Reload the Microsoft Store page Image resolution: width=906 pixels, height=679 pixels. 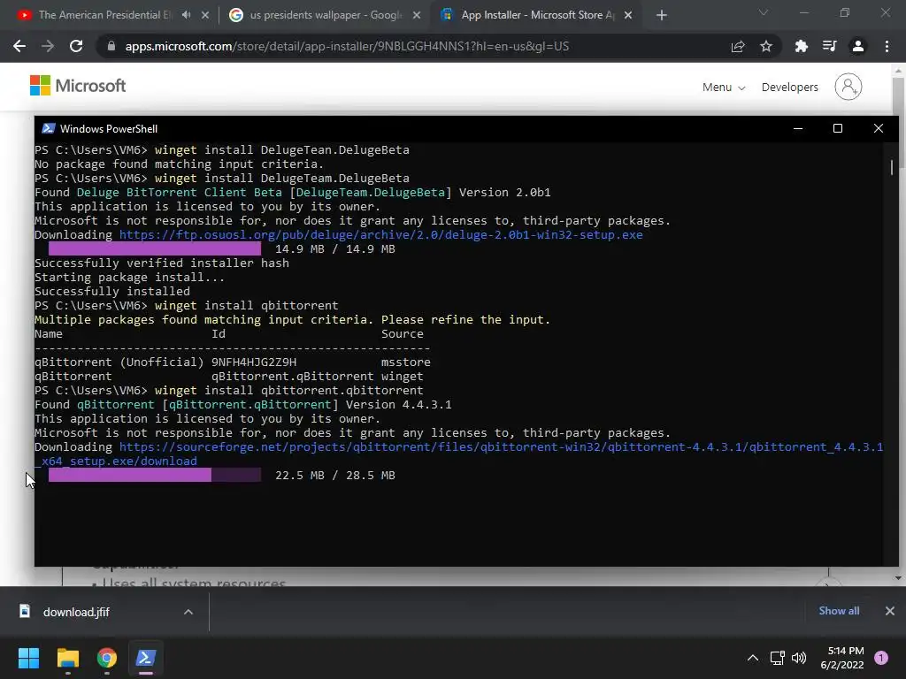pos(76,46)
